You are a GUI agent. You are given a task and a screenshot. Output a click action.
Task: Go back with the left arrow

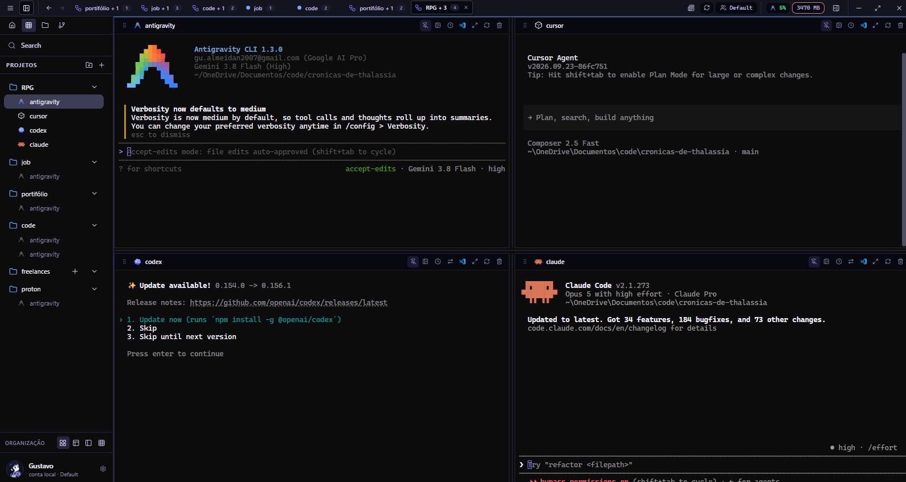pos(49,8)
